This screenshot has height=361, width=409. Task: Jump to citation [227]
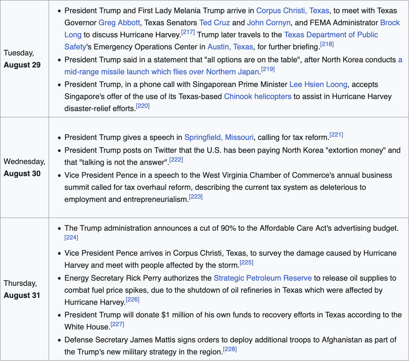[x=117, y=324]
